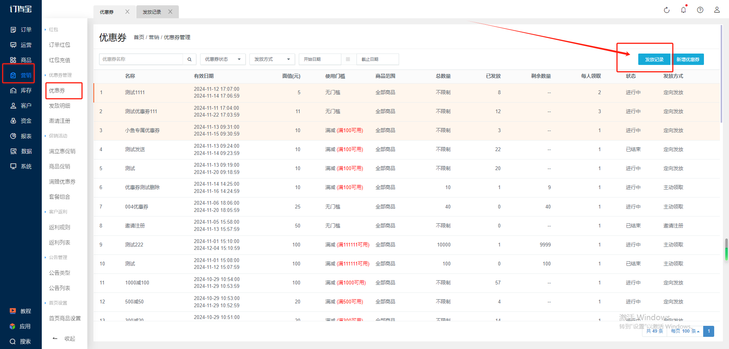
Task: Click the 收起 collapse menu control
Action: [65, 338]
